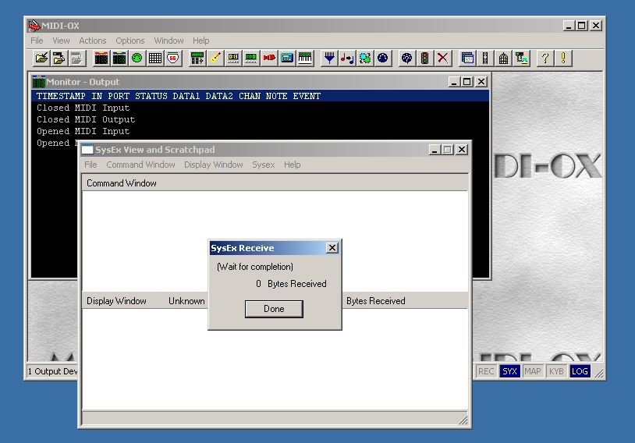
Task: Open the File menu in SysEx View window
Action: click(90, 165)
